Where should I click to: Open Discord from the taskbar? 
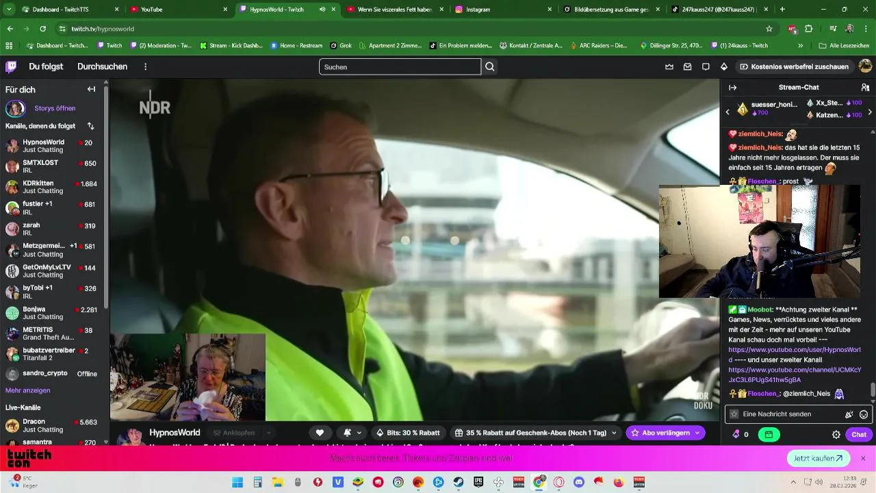coord(579,482)
